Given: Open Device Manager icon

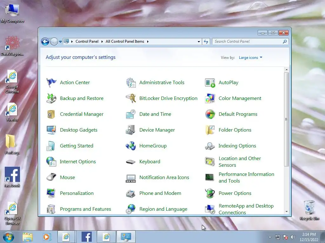Looking at the screenshot, I should pos(131,130).
